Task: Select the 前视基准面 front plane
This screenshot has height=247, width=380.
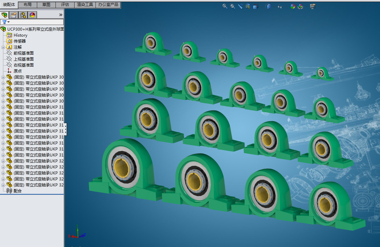Action: coord(24,53)
